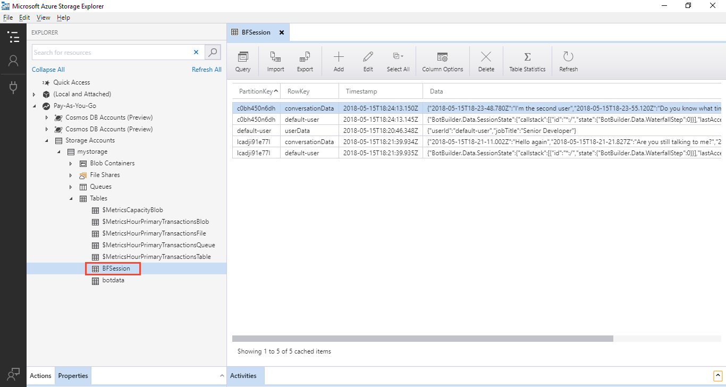Export entities from BFSession
The width and height of the screenshot is (726, 387).
[x=305, y=61]
